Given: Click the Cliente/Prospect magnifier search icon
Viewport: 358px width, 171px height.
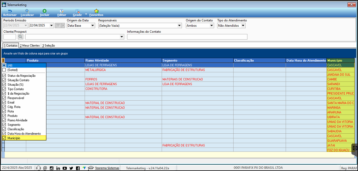Looking at the screenshot, I should [x=20, y=37].
